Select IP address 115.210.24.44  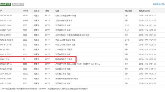6,84
